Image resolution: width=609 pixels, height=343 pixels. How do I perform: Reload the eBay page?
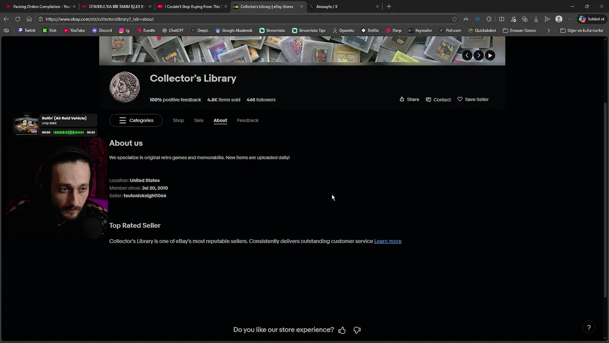click(x=18, y=19)
